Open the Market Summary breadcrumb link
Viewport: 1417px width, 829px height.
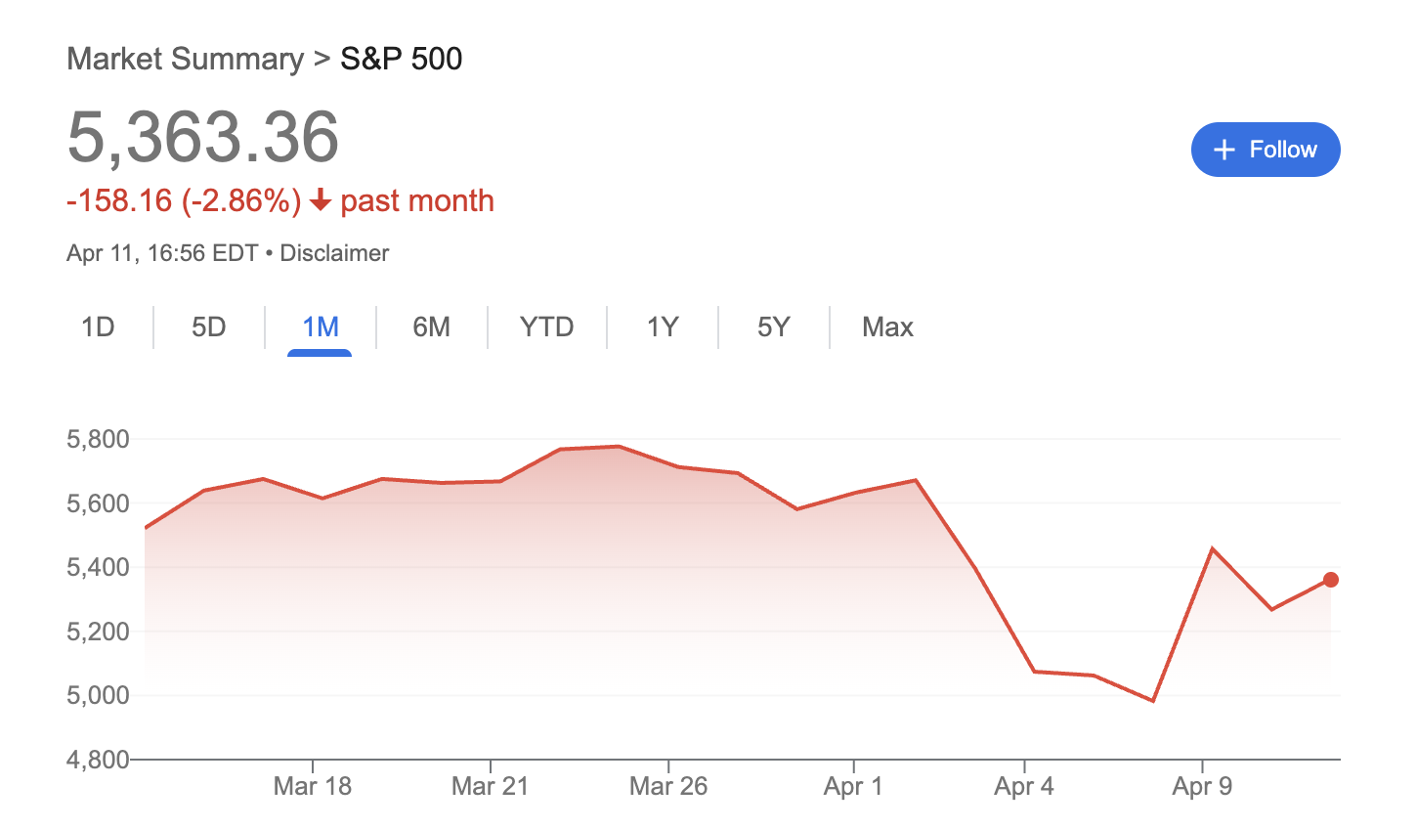[x=185, y=59]
